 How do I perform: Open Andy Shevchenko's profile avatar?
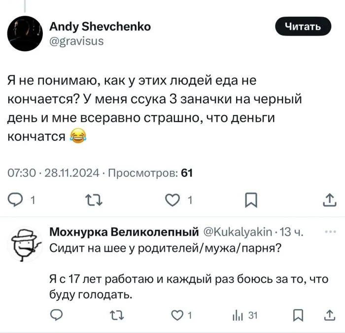click(25, 33)
